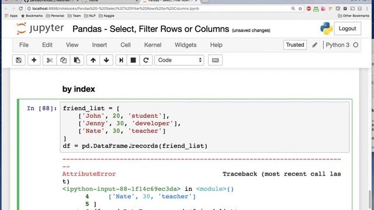Open the Widgets menu
Viewport: 374px width, 210px height.
186,45
